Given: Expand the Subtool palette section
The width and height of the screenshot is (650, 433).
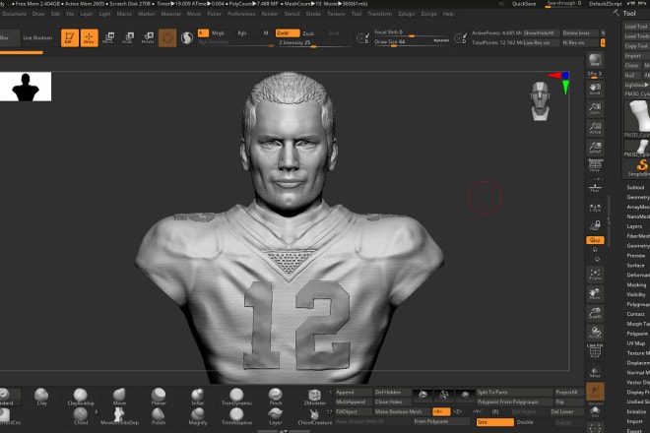Looking at the screenshot, I should [x=635, y=187].
